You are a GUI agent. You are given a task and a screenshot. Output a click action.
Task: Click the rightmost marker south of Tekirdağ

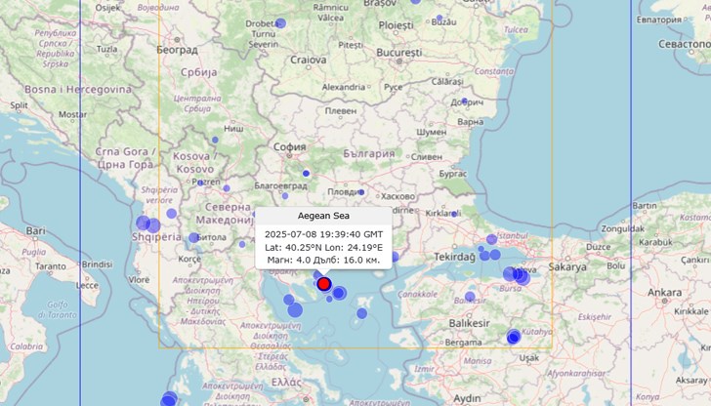coord(495,255)
